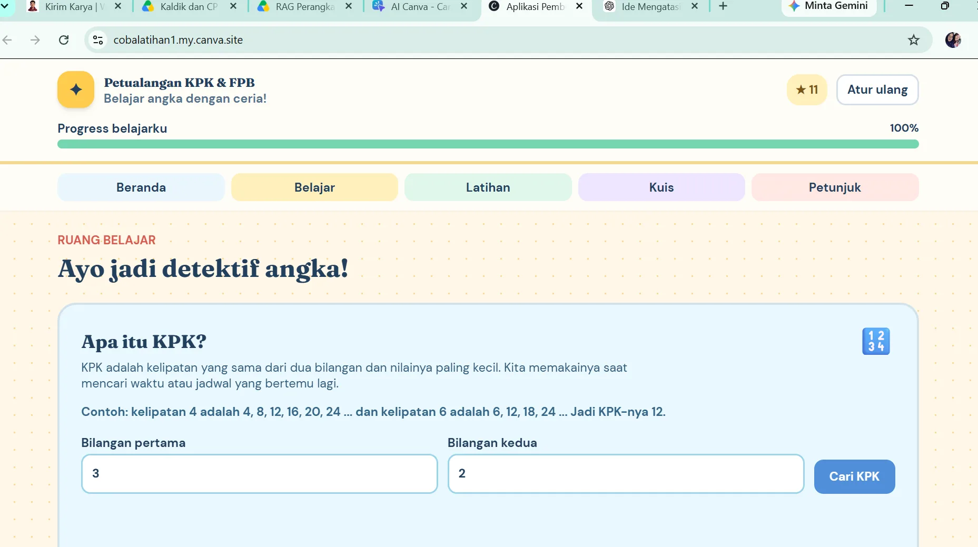This screenshot has width=978, height=547.
Task: Close the Kirim Karya tab
Action: (x=118, y=6)
